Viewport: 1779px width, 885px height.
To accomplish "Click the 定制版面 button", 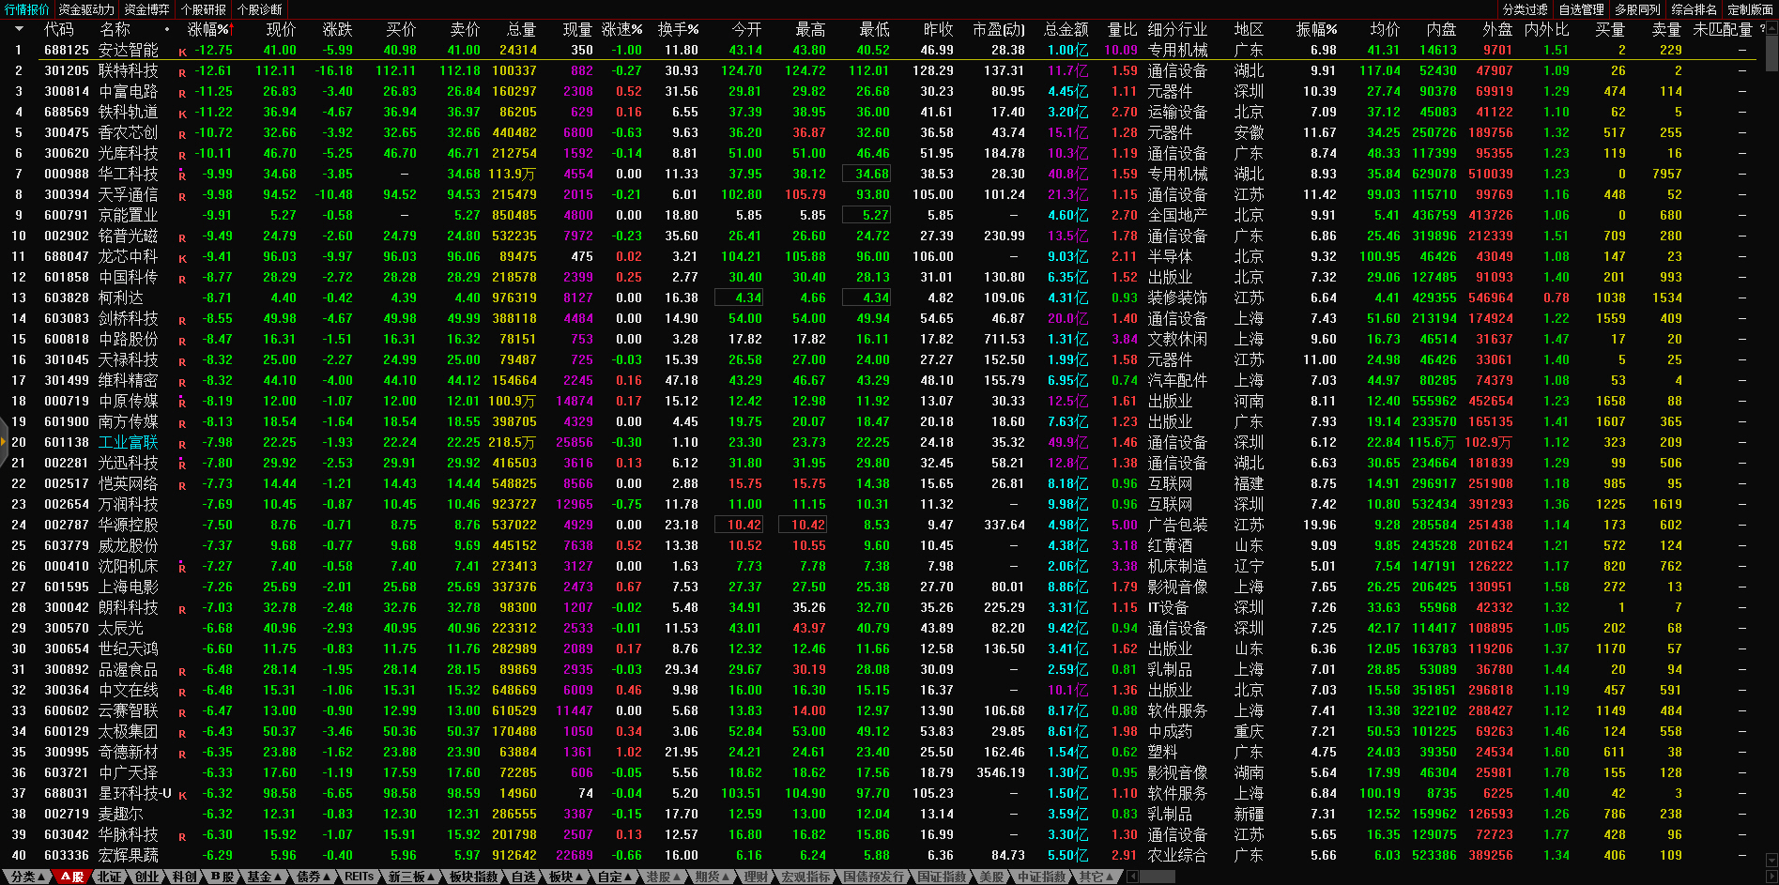I will [x=1750, y=9].
